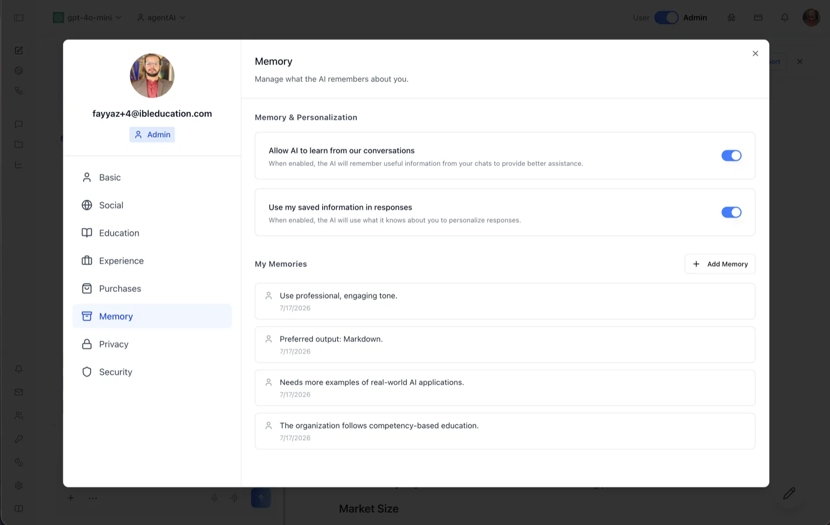Open the Basic profile section
The image size is (830, 525).
152,177
